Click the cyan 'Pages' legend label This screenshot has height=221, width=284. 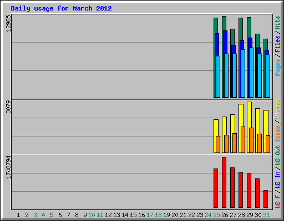click(277, 67)
